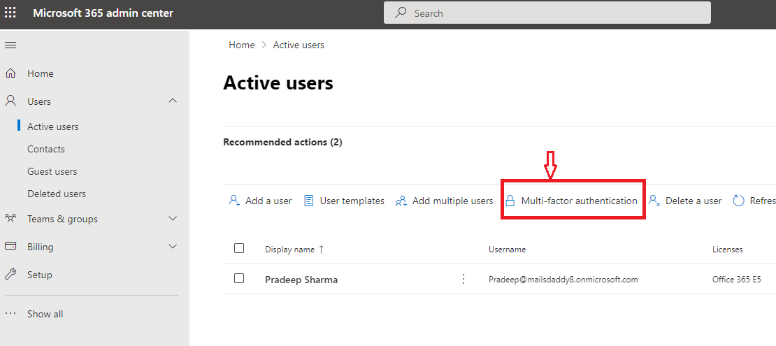Click the Home house icon in sidebar
The image size is (776, 346).
[10, 73]
